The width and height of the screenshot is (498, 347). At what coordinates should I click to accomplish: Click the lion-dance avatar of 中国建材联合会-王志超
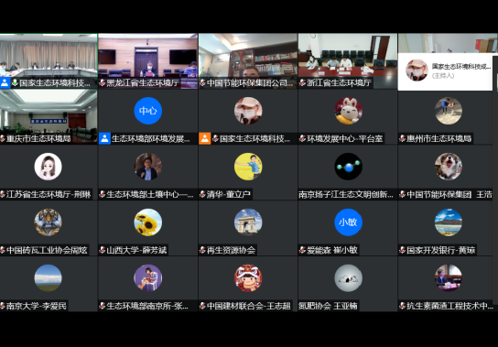click(248, 278)
